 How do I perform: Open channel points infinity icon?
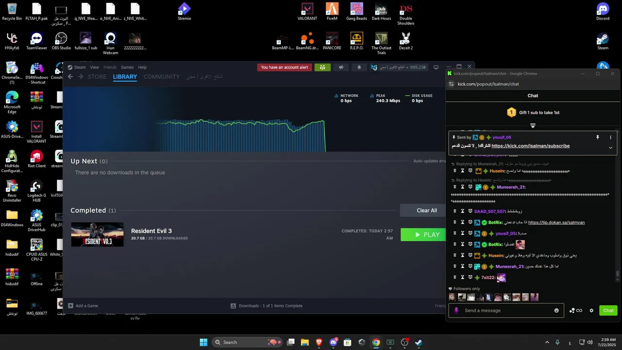tap(579, 311)
